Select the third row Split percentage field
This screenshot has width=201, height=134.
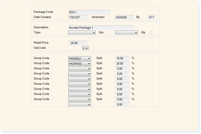coord(122,69)
